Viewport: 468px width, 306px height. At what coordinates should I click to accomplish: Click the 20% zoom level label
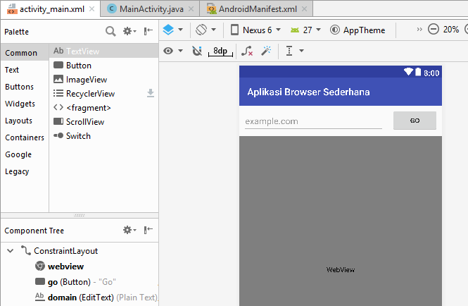(450, 30)
